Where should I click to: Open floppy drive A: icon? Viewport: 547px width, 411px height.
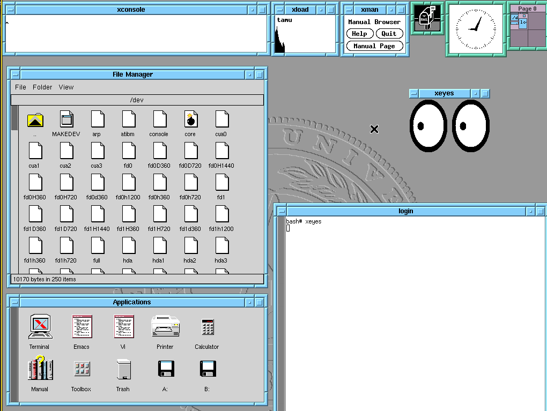click(166, 369)
